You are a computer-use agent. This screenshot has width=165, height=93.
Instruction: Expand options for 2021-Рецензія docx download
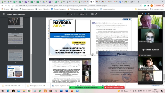tap(123, 86)
